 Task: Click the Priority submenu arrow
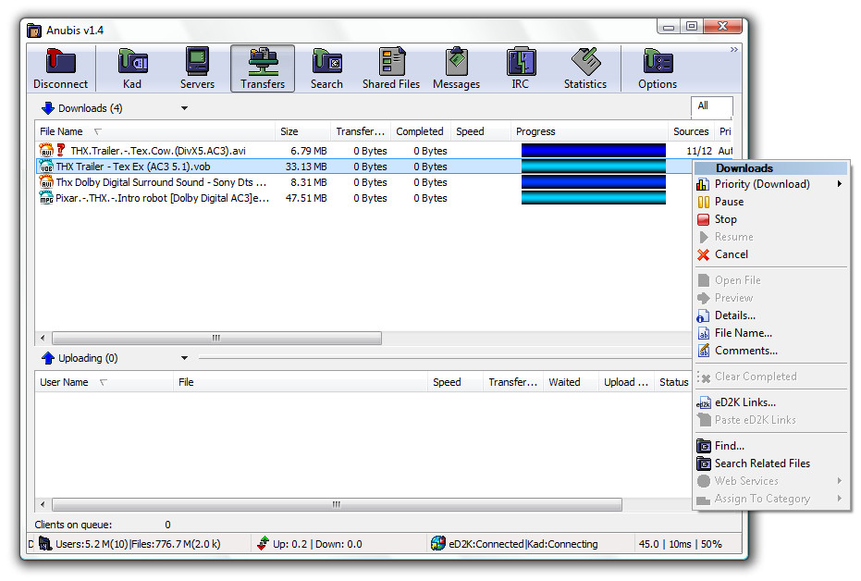(840, 184)
